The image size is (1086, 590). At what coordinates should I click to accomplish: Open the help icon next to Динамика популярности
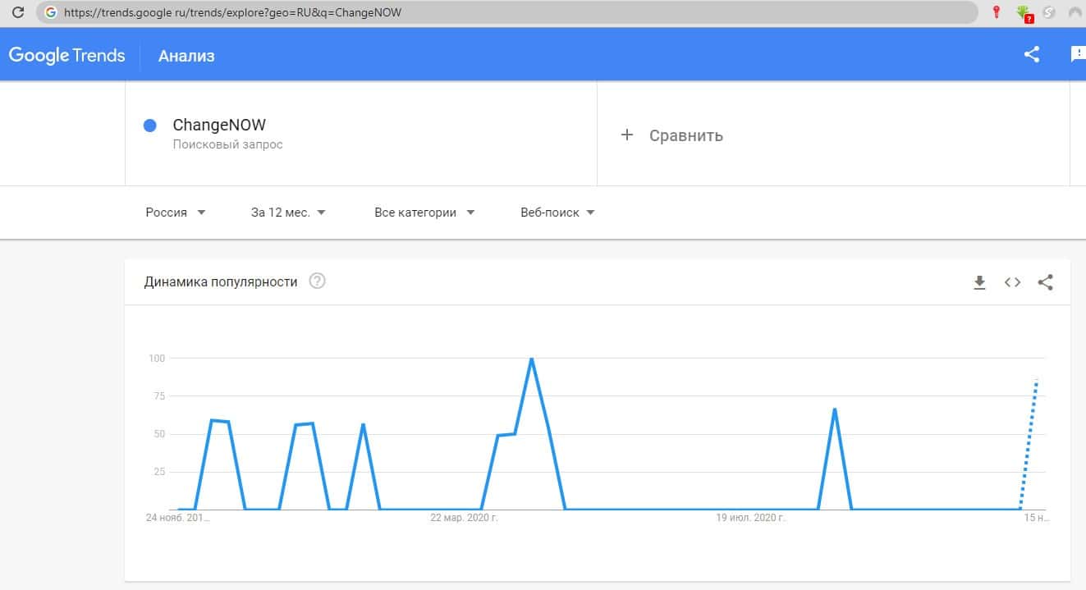317,281
